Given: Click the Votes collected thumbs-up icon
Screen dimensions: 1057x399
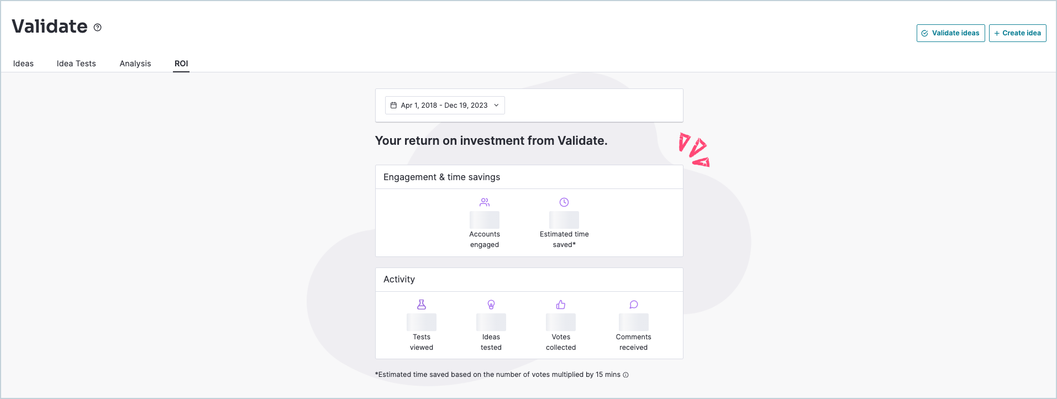Looking at the screenshot, I should point(561,305).
